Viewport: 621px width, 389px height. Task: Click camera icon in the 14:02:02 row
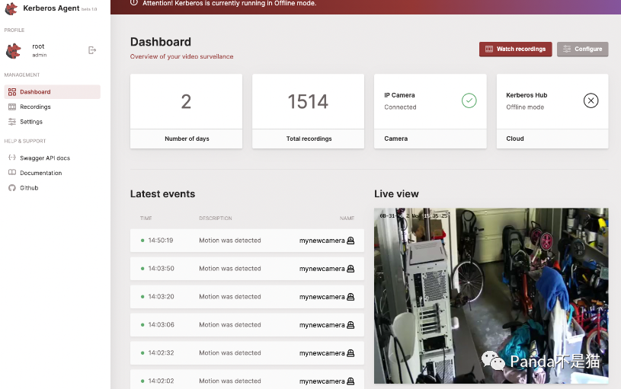coord(351,381)
